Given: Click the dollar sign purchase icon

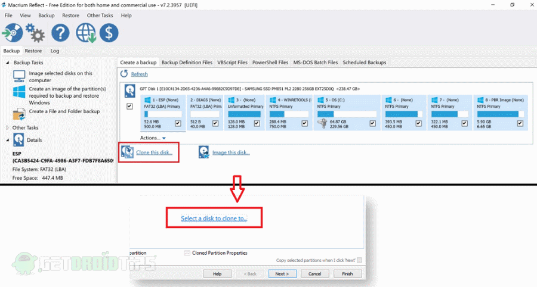Looking at the screenshot, I should (109, 33).
